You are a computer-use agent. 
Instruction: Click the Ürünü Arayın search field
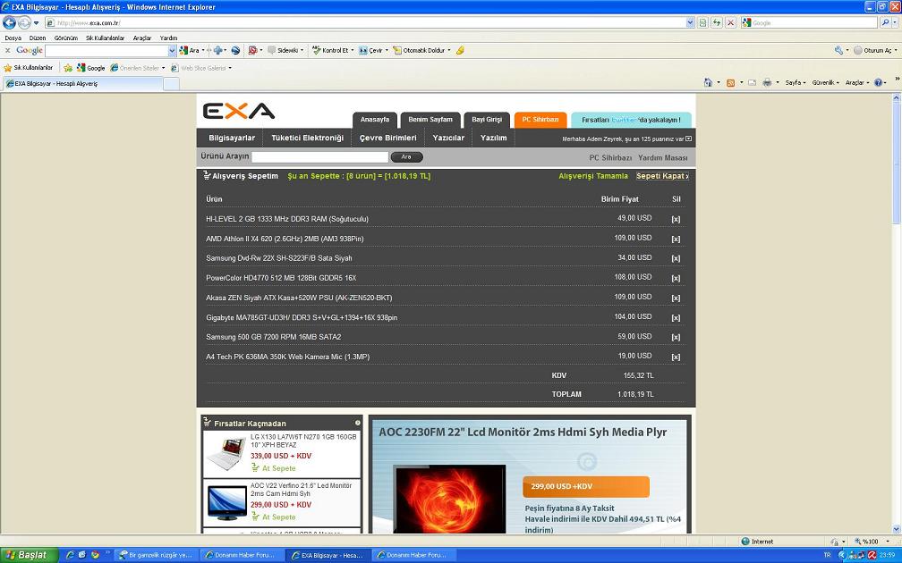point(319,157)
